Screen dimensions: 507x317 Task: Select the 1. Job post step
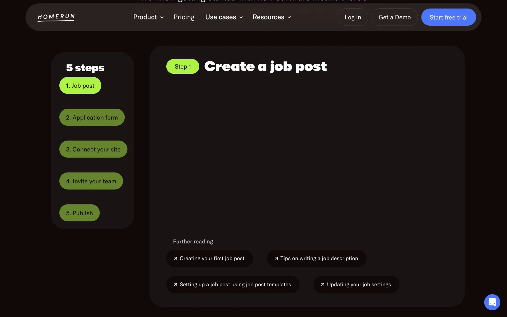(x=80, y=86)
